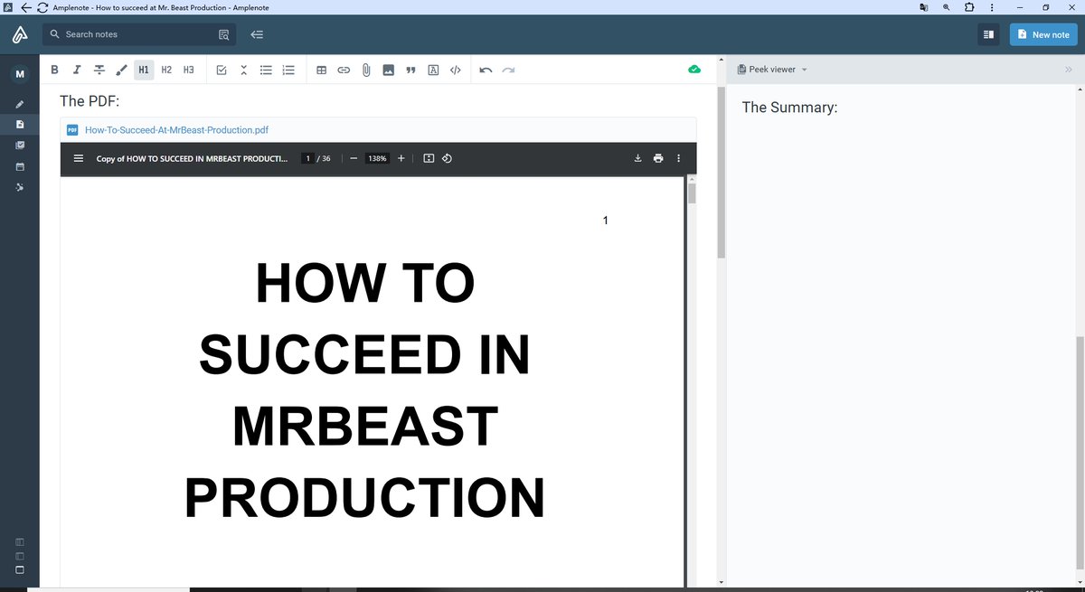Click the browser zoom magnifier icon
Screen dimensions: 1085x592
tap(946, 7)
